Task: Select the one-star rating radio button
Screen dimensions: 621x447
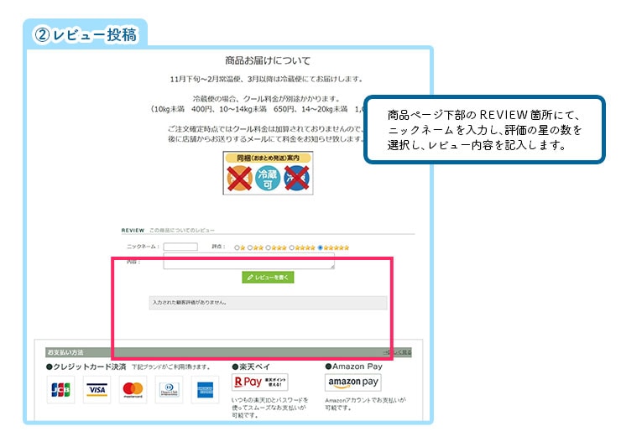Action: 237,247
